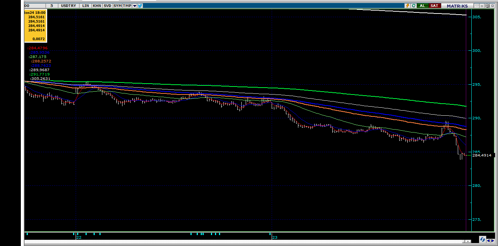The width and height of the screenshot is (498, 246).
Task: Toggle the KHN chart option
Action: (x=97, y=5)
